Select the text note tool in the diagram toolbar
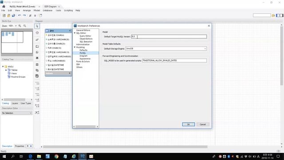The image size is (284, 160). [37, 52]
